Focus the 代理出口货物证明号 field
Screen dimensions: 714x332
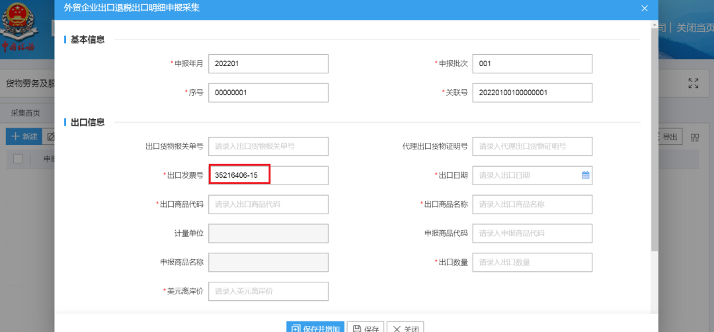(x=532, y=146)
